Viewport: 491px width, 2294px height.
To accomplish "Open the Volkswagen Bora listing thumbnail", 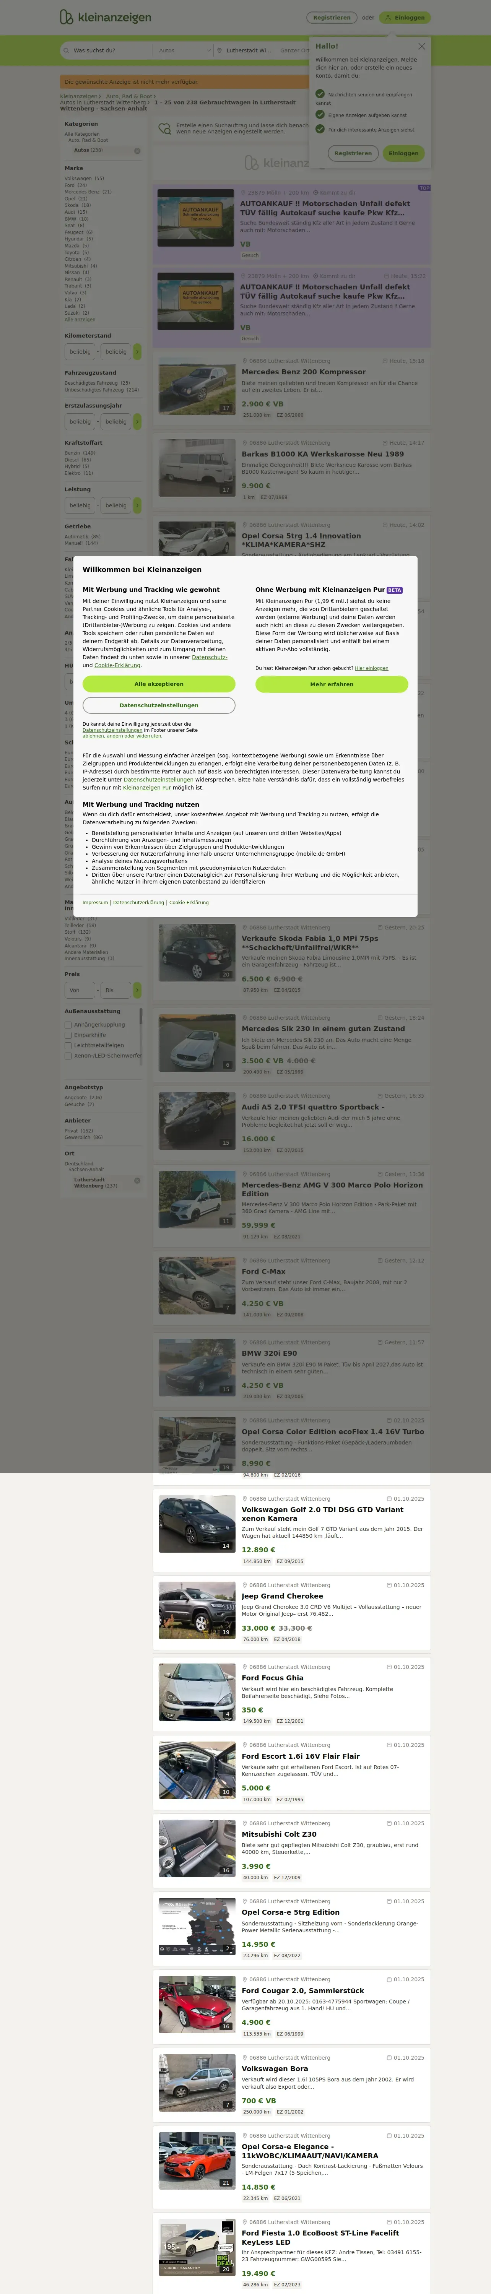I will [197, 2083].
